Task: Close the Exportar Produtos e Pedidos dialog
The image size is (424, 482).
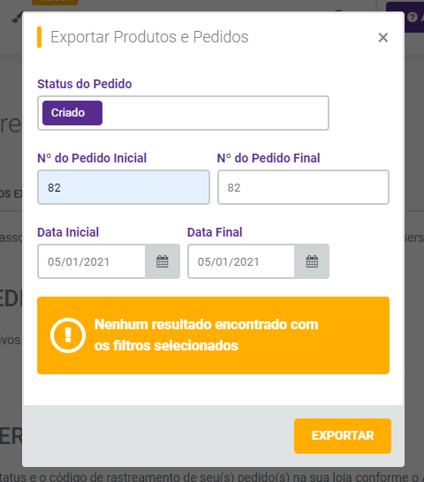Action: 382,37
